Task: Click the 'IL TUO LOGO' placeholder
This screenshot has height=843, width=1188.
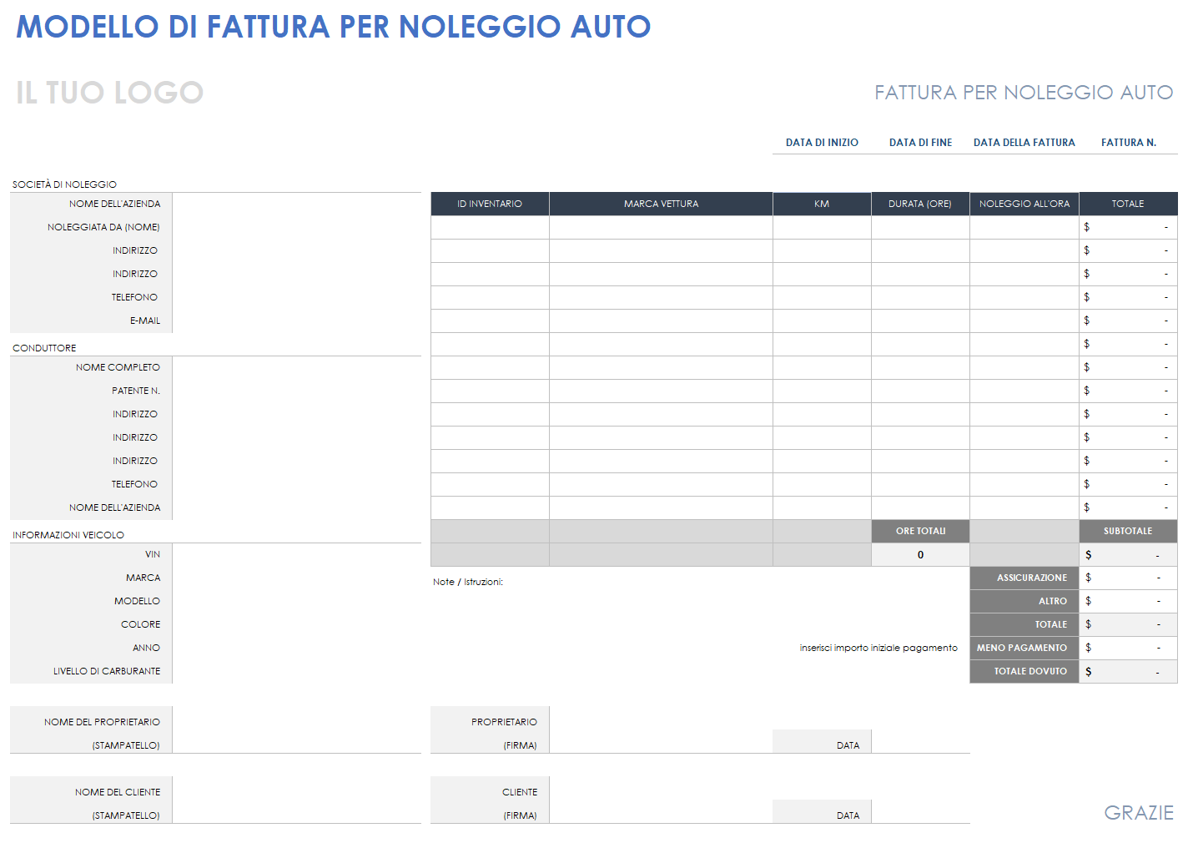Action: coord(109,93)
